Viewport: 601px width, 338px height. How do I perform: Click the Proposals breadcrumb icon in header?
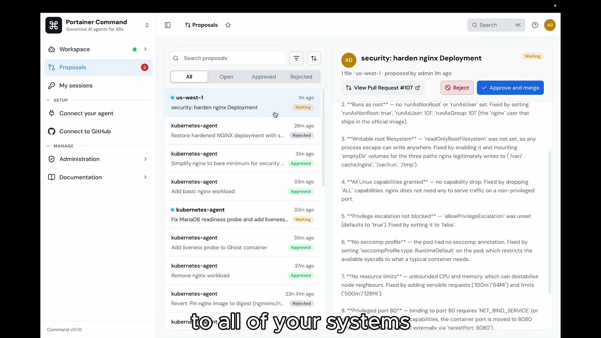[188, 25]
